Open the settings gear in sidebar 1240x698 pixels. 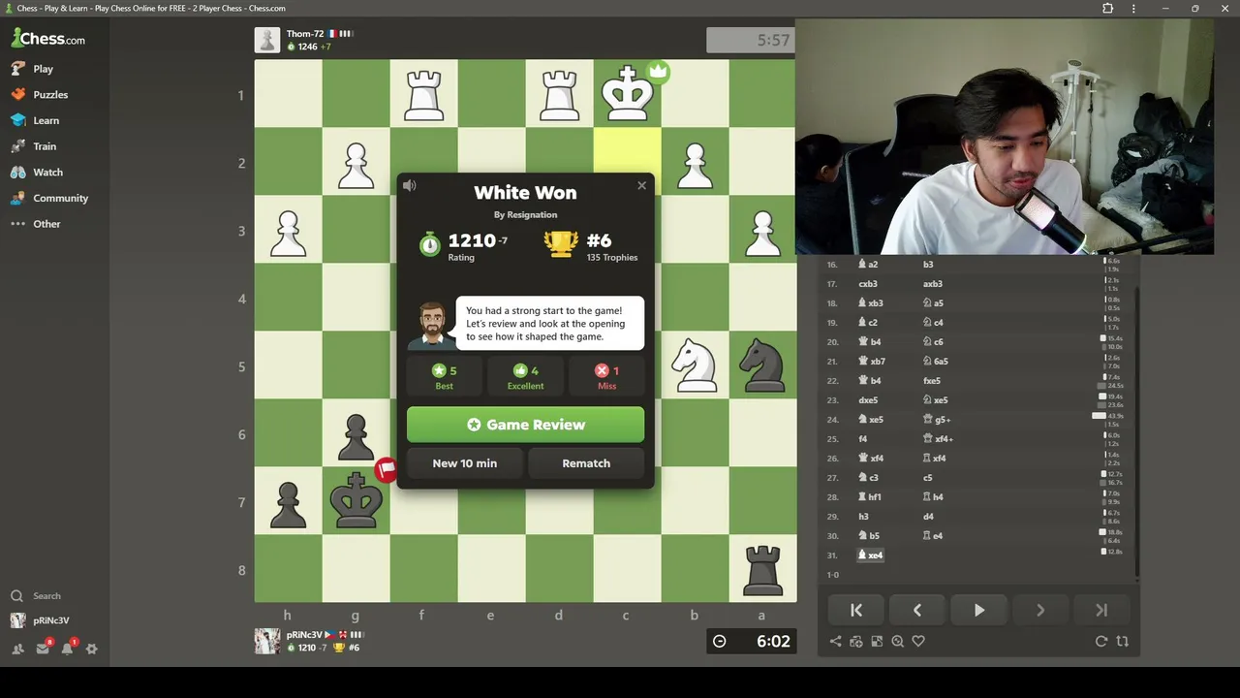click(x=92, y=649)
